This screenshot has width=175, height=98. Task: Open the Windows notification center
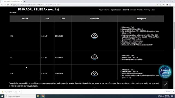click(x=172, y=96)
